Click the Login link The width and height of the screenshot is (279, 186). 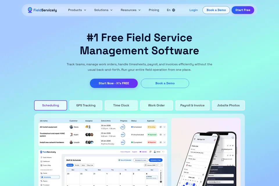(x=194, y=10)
